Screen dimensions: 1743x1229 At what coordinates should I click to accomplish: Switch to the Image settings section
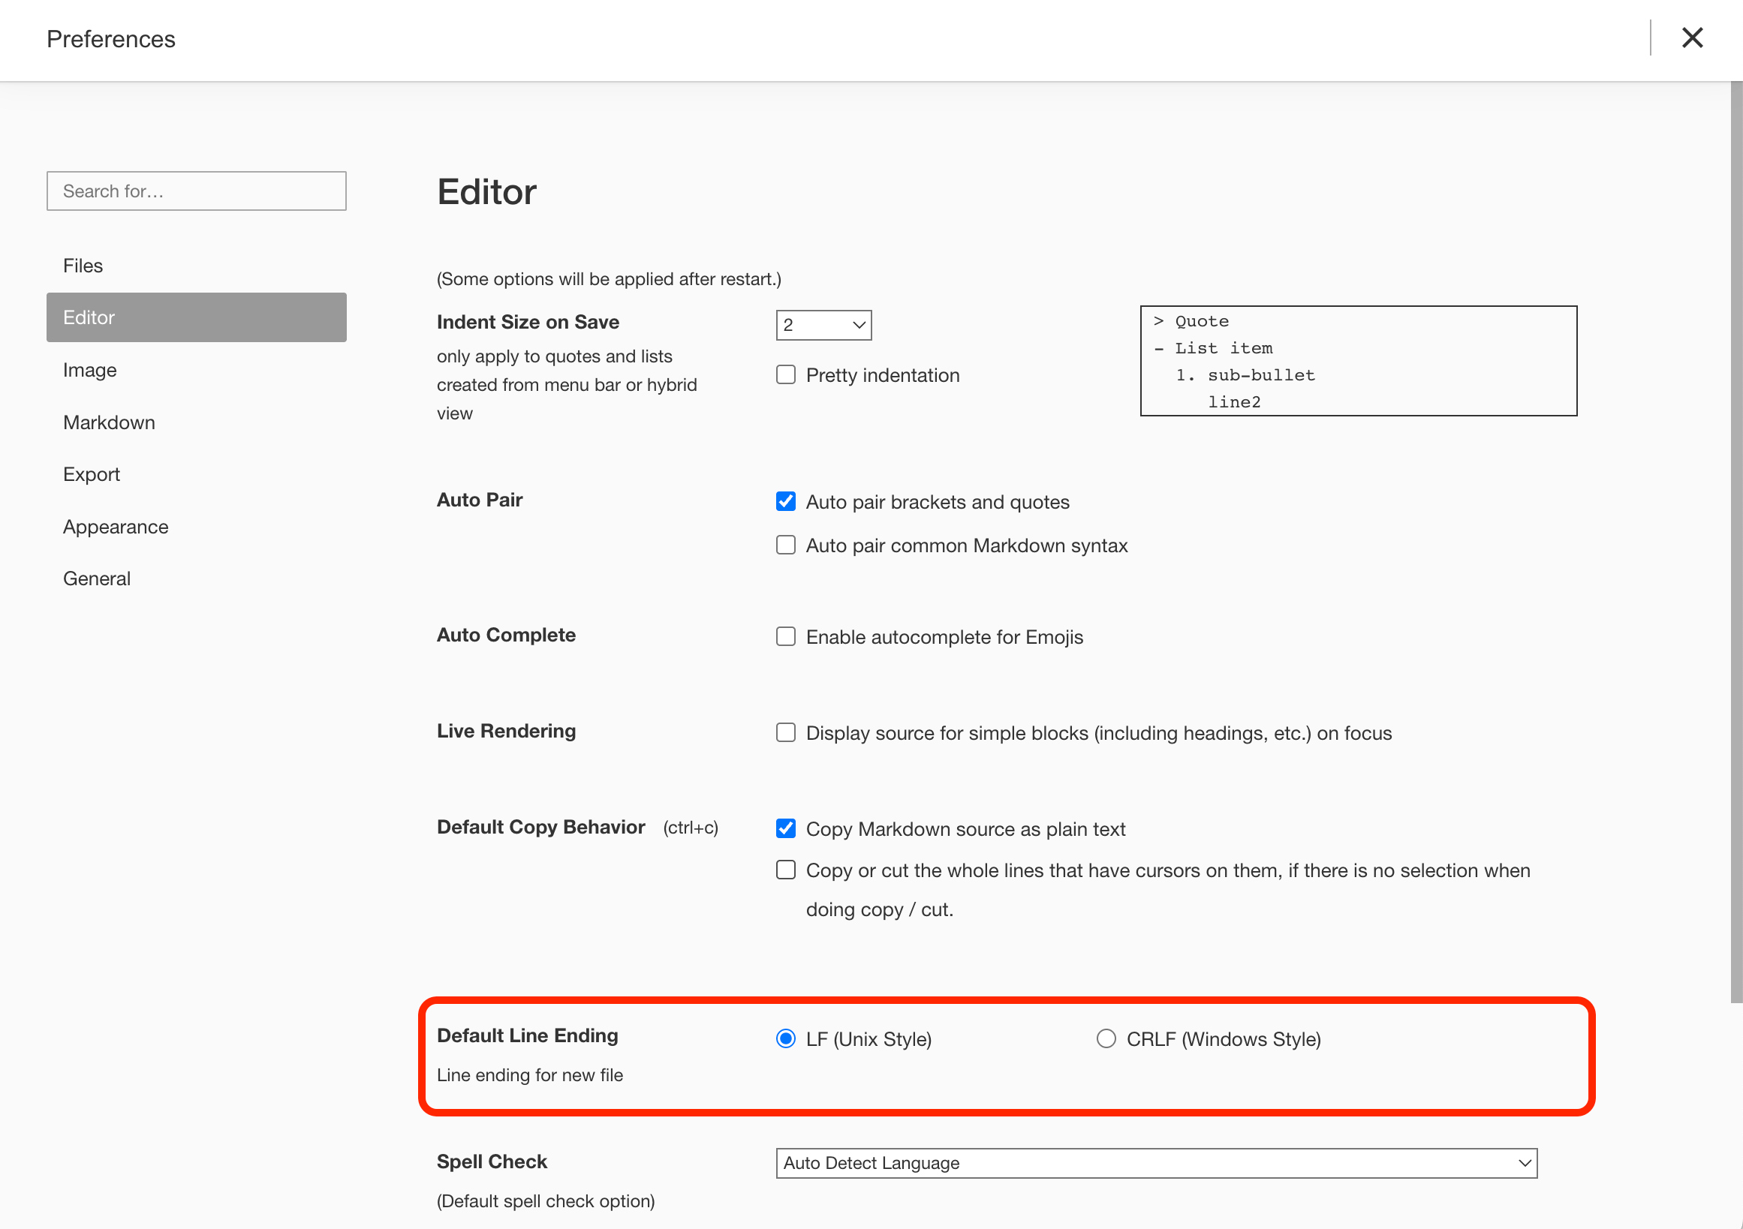(x=89, y=369)
